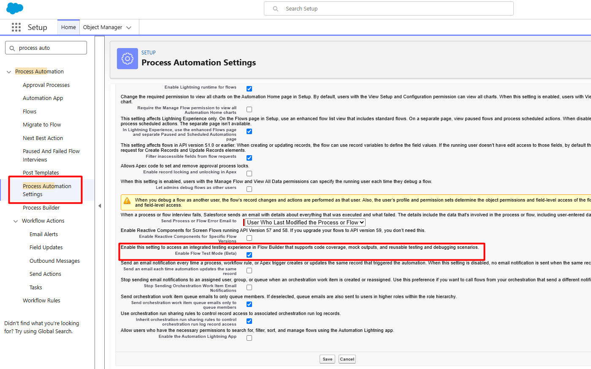The height and width of the screenshot is (369, 591).
Task: Click the Search Setup magnifier icon
Action: (276, 8)
